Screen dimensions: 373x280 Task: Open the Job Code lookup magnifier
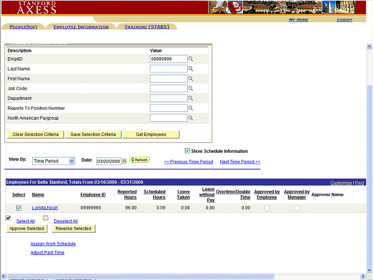point(191,89)
